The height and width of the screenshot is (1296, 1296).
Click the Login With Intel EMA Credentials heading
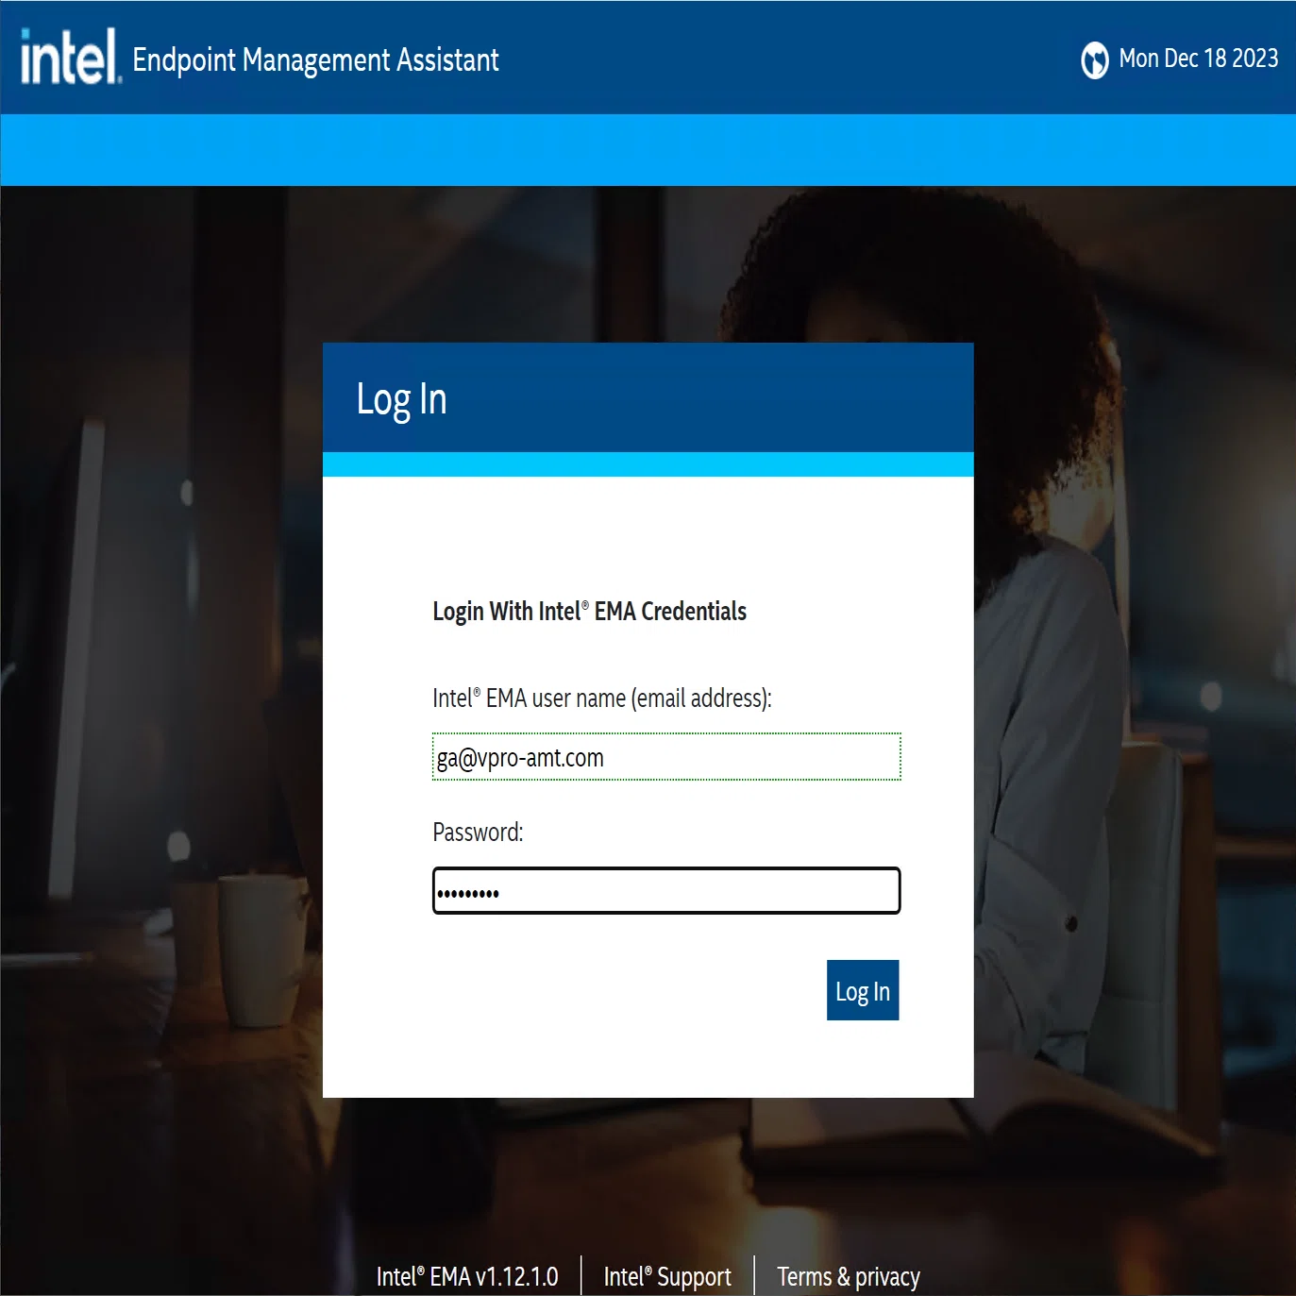point(589,612)
